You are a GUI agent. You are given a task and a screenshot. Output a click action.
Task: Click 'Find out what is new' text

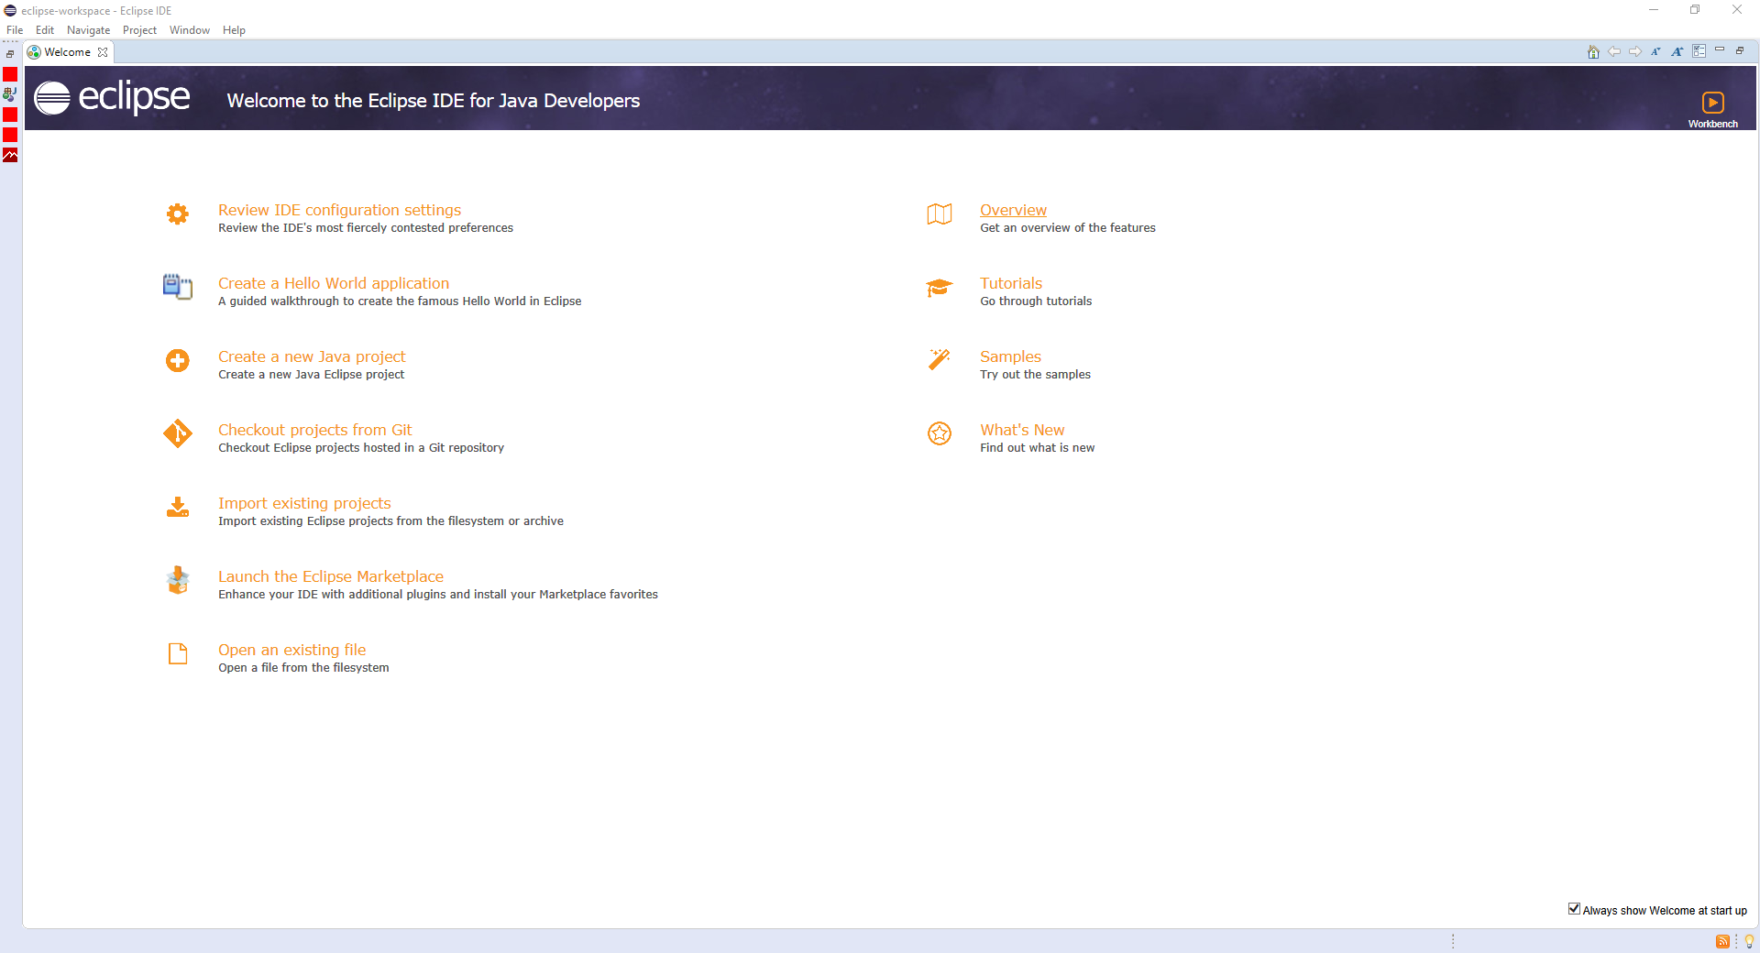[1037, 448]
